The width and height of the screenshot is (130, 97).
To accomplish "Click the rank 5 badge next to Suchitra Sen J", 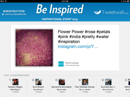I will 103,80.
